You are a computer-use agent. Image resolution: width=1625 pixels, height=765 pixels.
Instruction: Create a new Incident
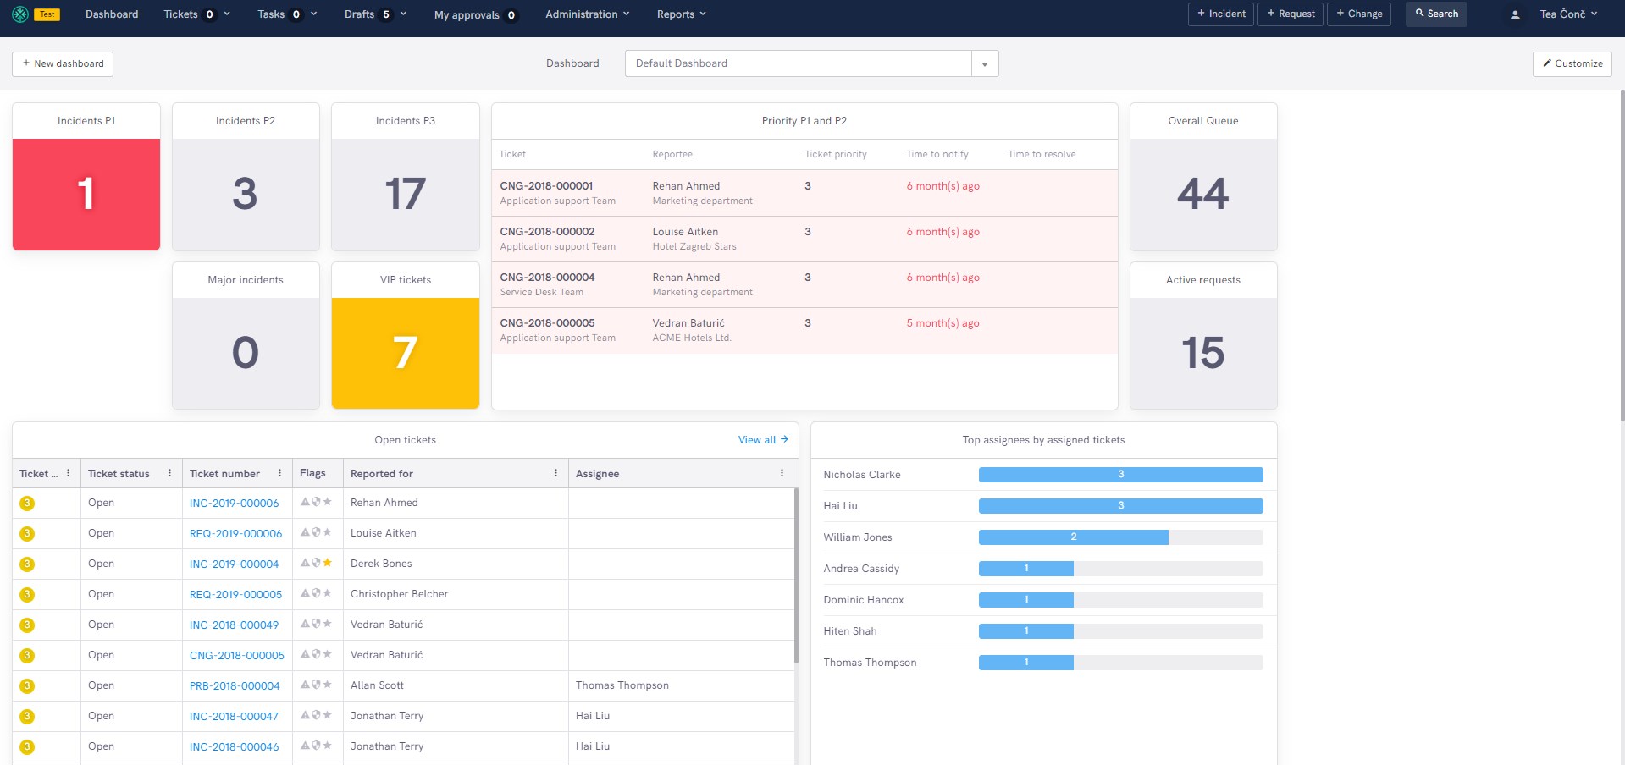(1221, 14)
